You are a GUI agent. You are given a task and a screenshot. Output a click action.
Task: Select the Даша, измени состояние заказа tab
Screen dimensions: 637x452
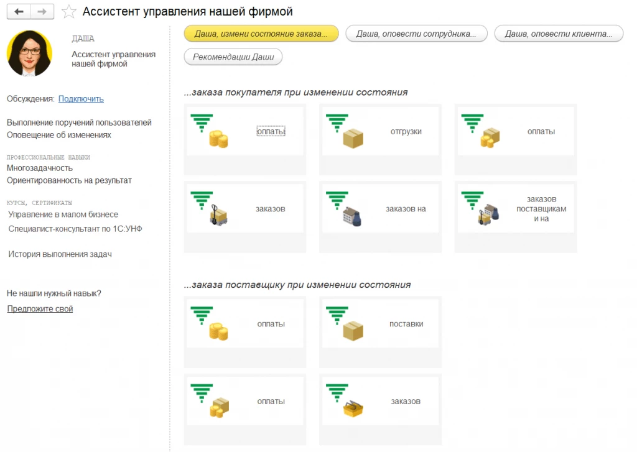point(261,34)
